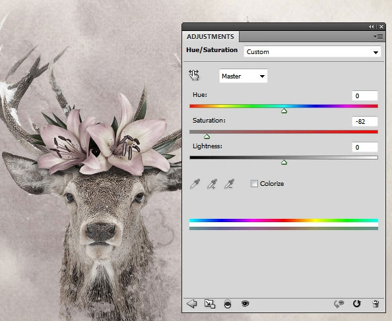
Task: Reset adjustment to defaults icon
Action: (x=357, y=303)
